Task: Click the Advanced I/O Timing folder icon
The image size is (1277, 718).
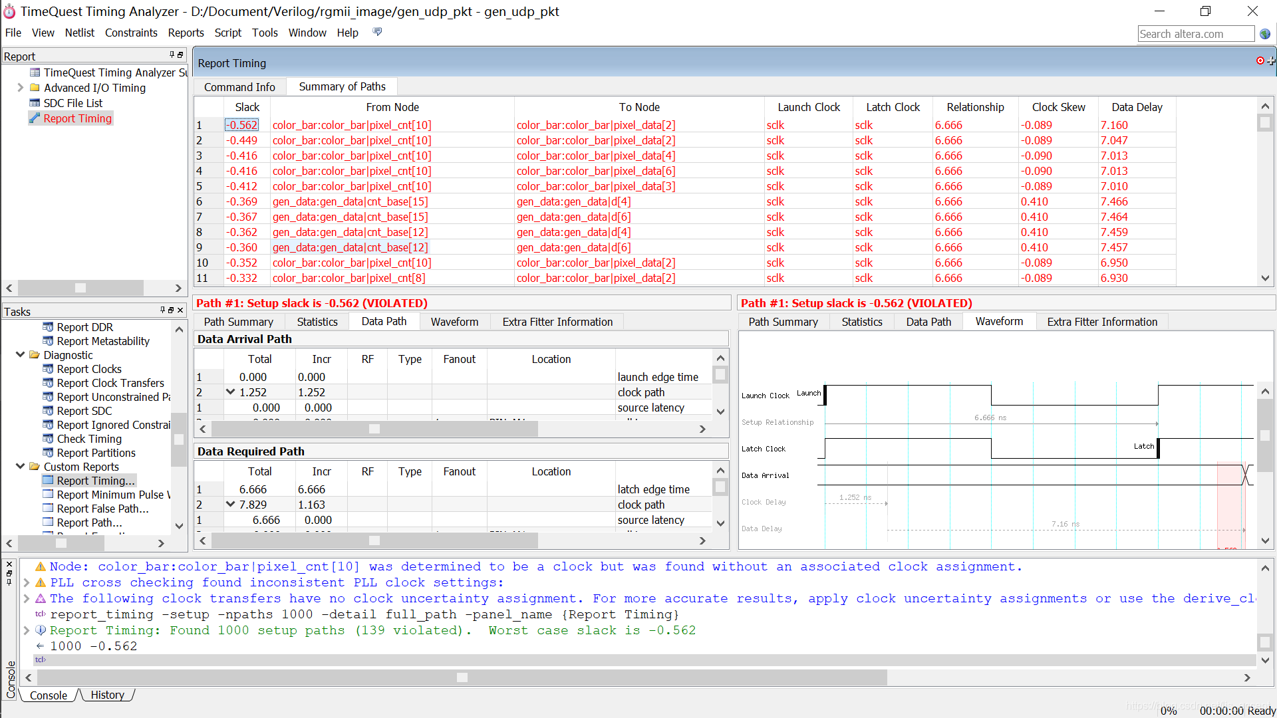Action: point(35,88)
